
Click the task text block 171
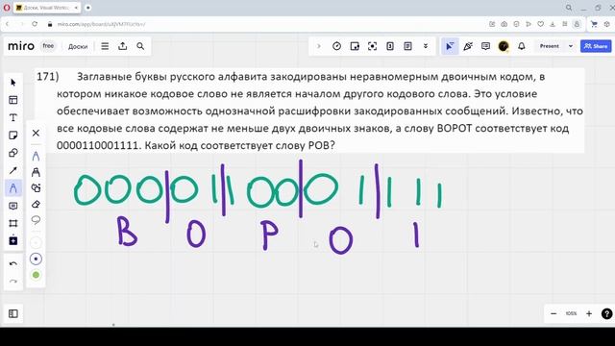pos(309,111)
